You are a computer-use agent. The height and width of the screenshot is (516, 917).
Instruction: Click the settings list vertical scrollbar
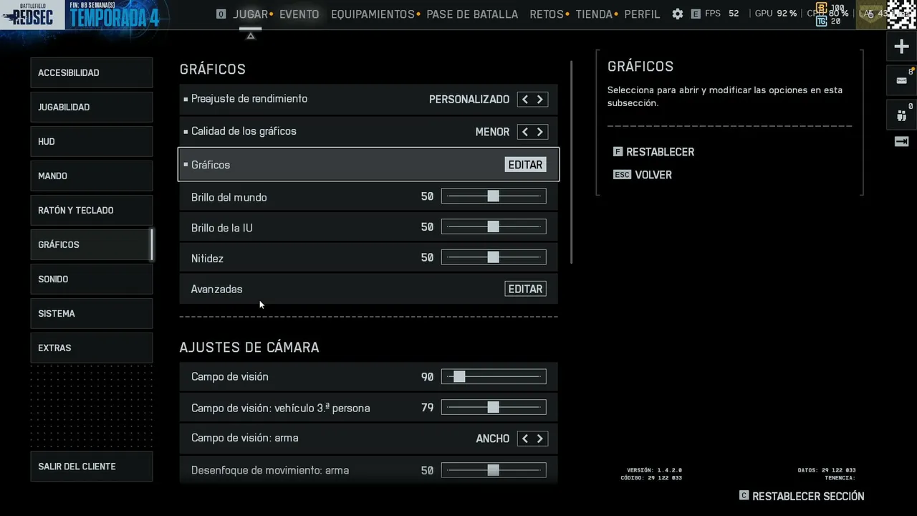(572, 161)
